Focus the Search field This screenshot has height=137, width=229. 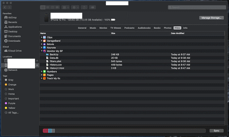coord(197,8)
